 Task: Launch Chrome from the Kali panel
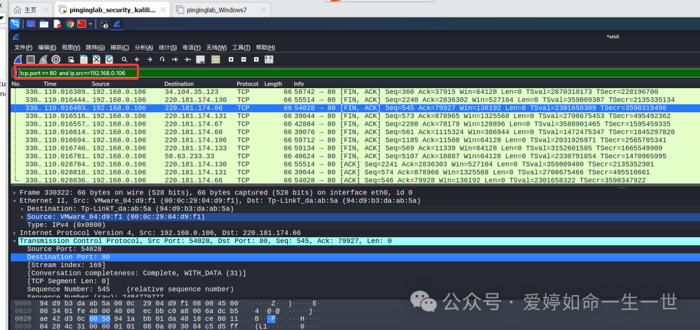click(x=70, y=24)
